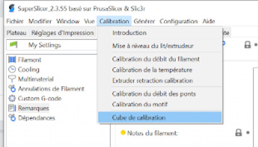The width and height of the screenshot is (258, 147).
Task: Click the green flag preset icon
Action: tap(14, 45)
